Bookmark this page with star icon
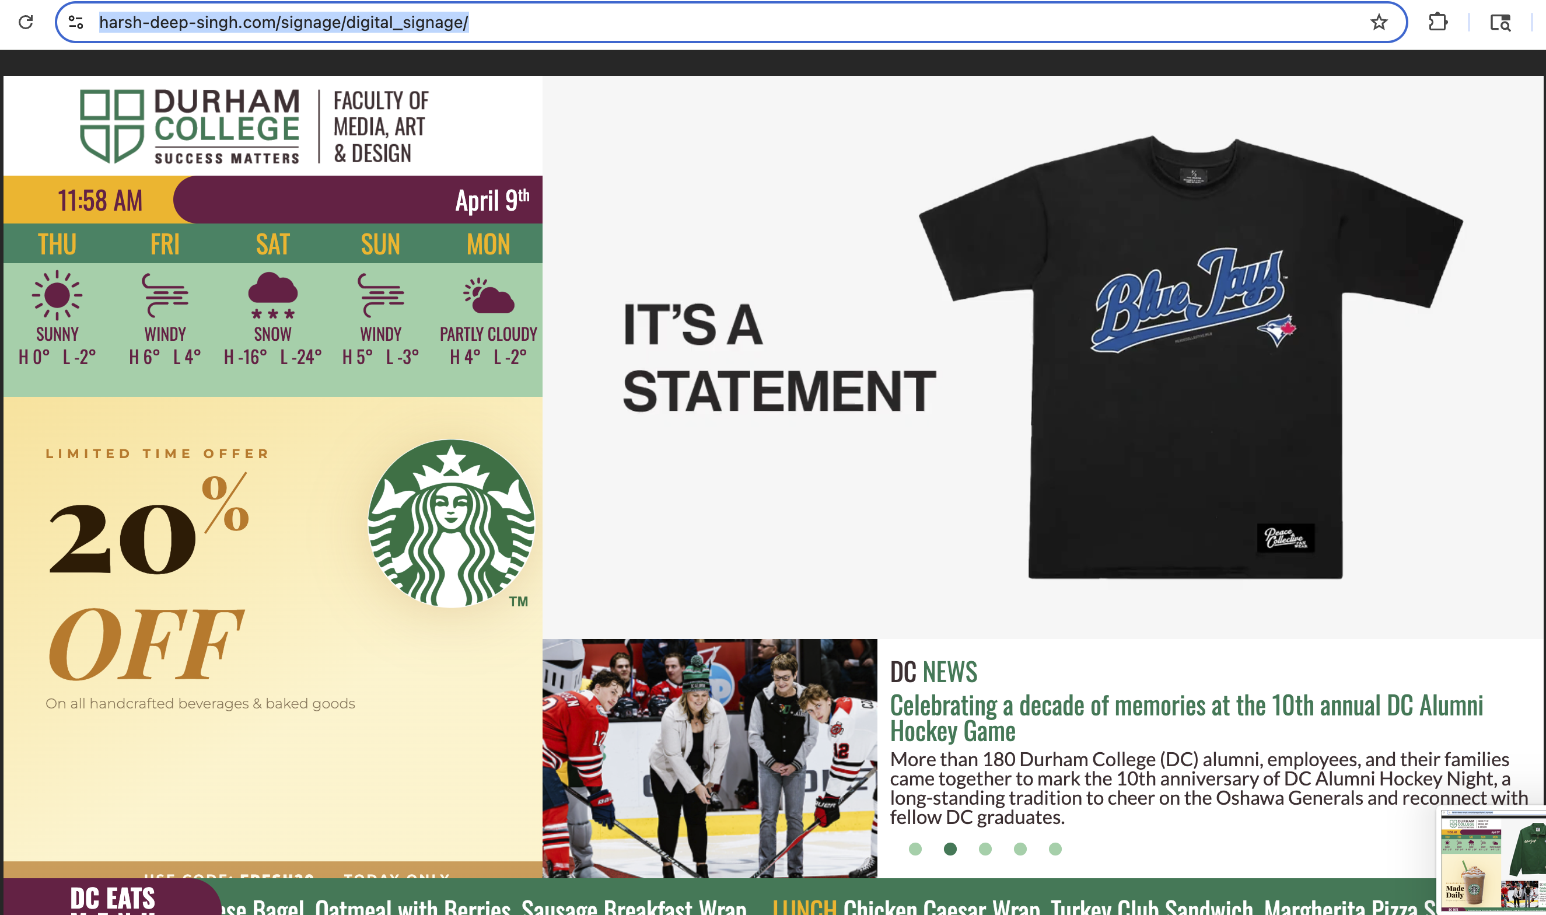Image resolution: width=1546 pixels, height=915 pixels. coord(1379,23)
